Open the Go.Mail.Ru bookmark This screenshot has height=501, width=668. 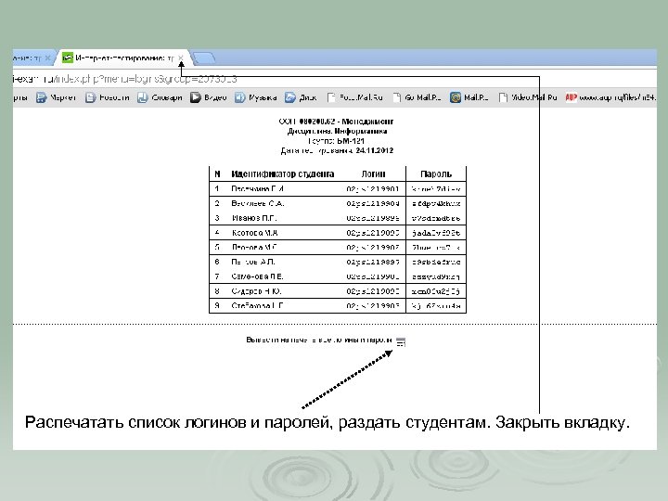(x=417, y=97)
